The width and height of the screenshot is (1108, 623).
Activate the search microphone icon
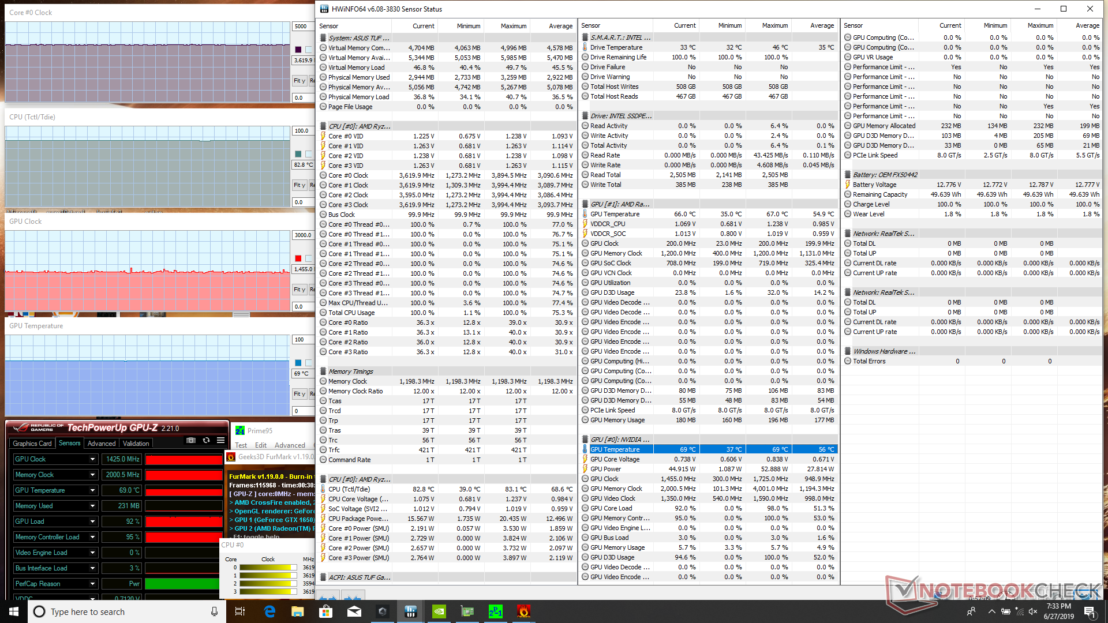click(x=214, y=611)
